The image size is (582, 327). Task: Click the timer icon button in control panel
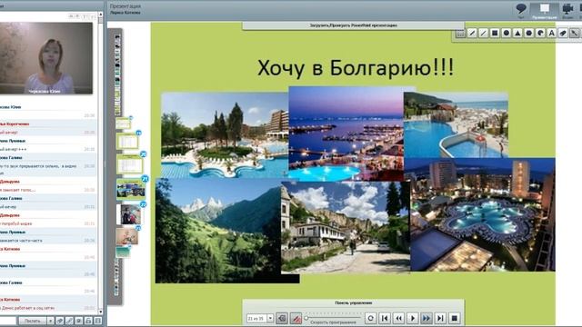(282, 318)
